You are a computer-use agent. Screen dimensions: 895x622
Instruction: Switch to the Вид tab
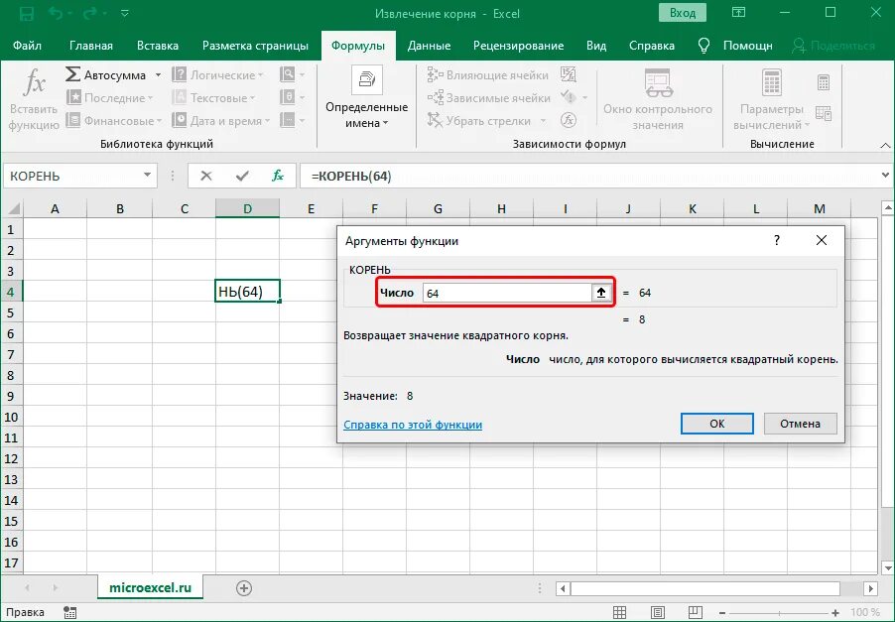pos(596,46)
